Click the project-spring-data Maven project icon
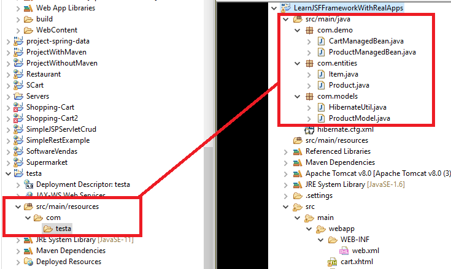The image size is (451, 269). pyautogui.click(x=18, y=41)
